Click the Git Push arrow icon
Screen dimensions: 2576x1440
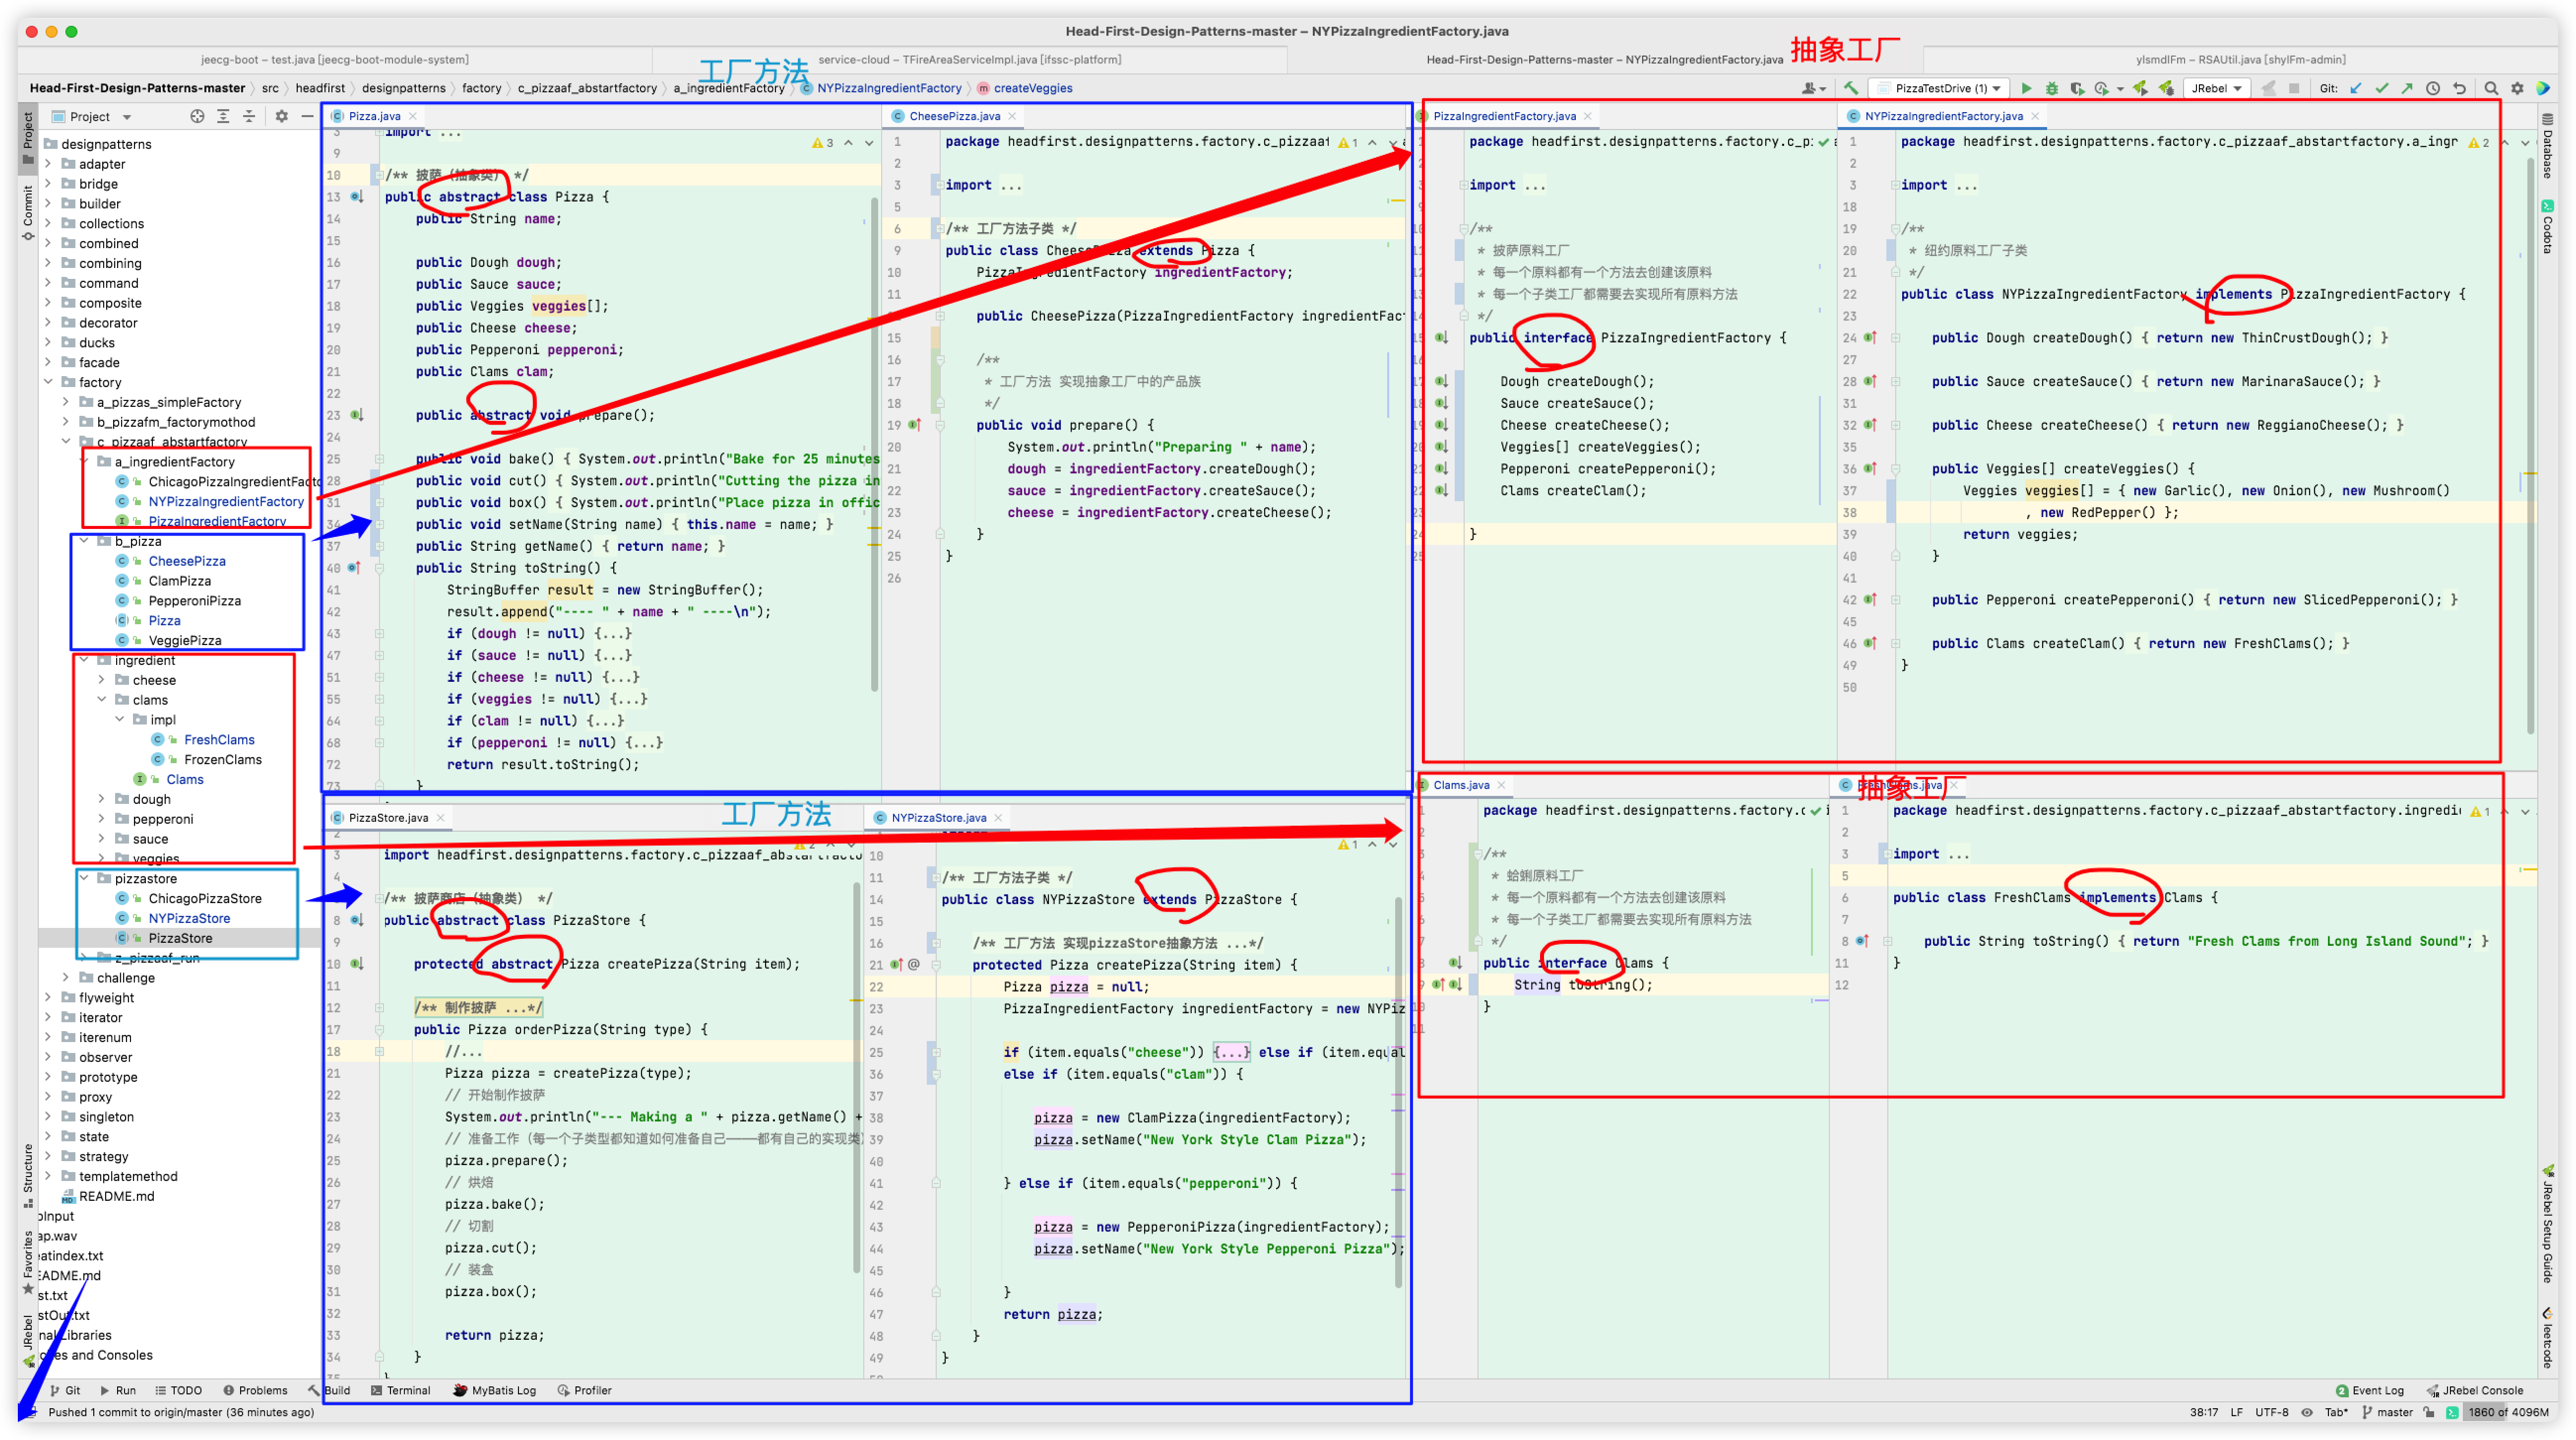click(2407, 88)
